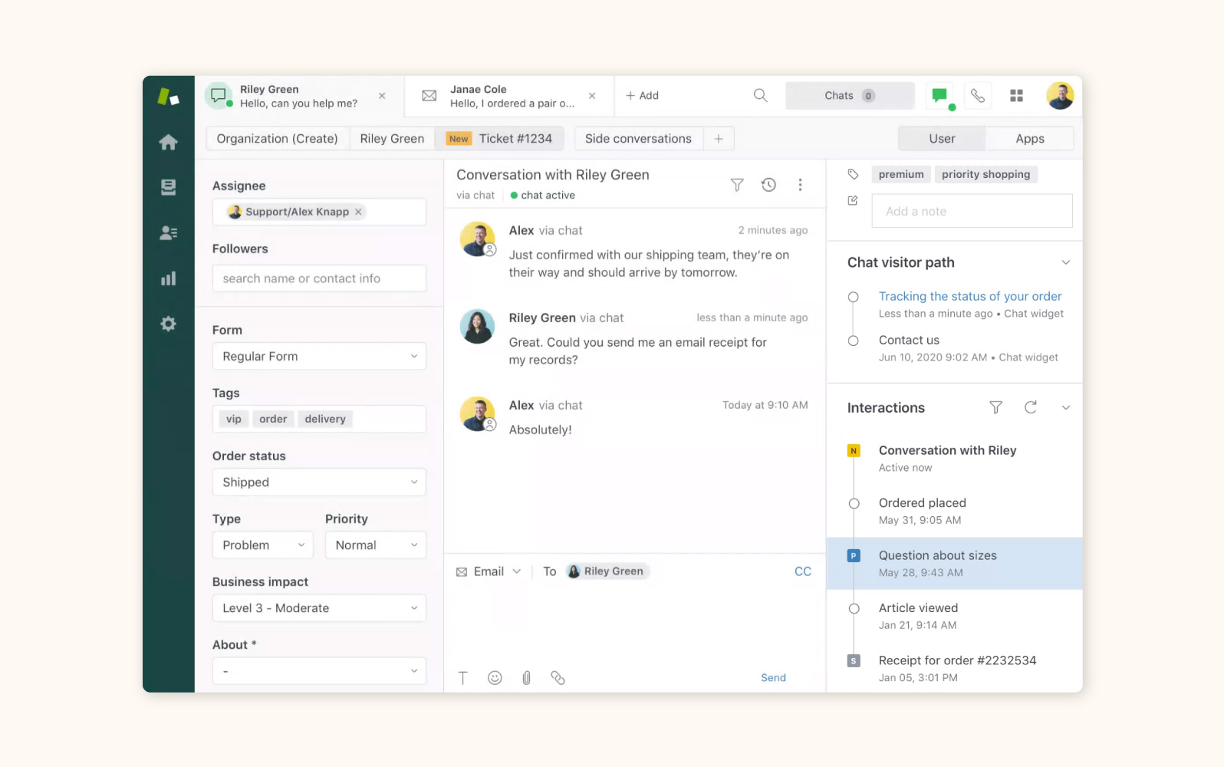Switch to Janae Cole ticket tab
This screenshot has width=1224, height=767.
pyautogui.click(x=509, y=96)
